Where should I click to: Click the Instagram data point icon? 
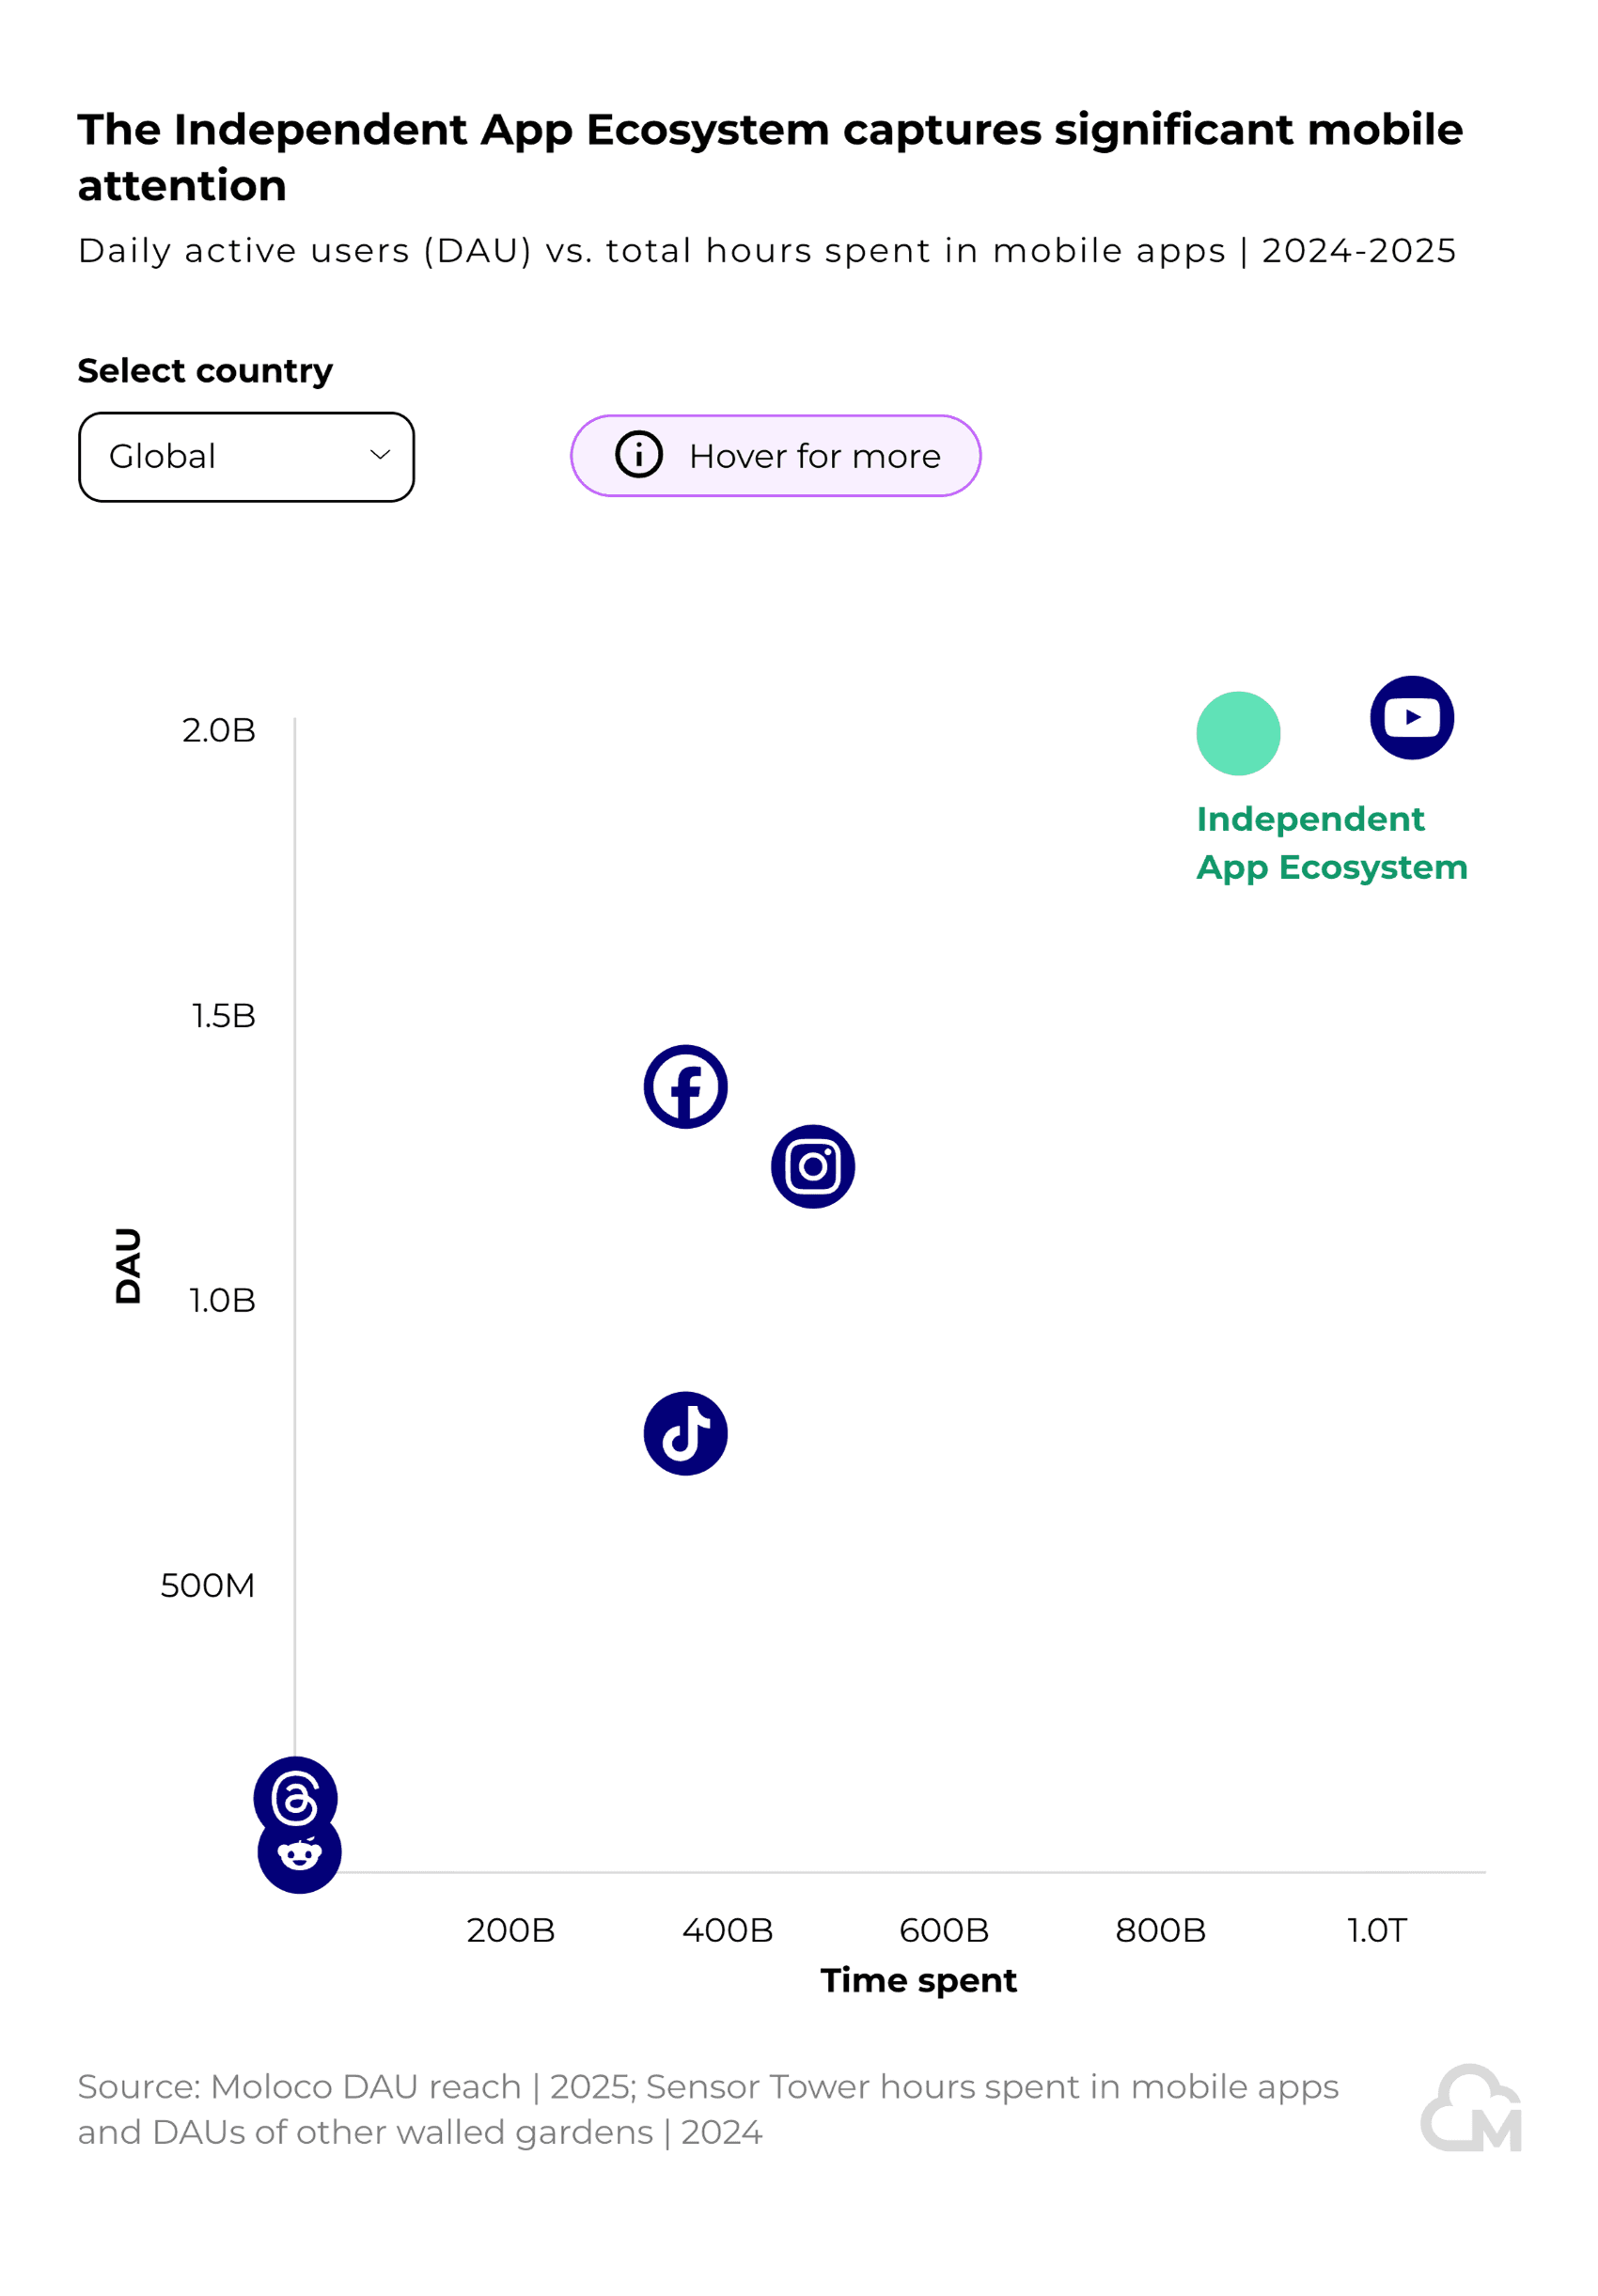[812, 1166]
